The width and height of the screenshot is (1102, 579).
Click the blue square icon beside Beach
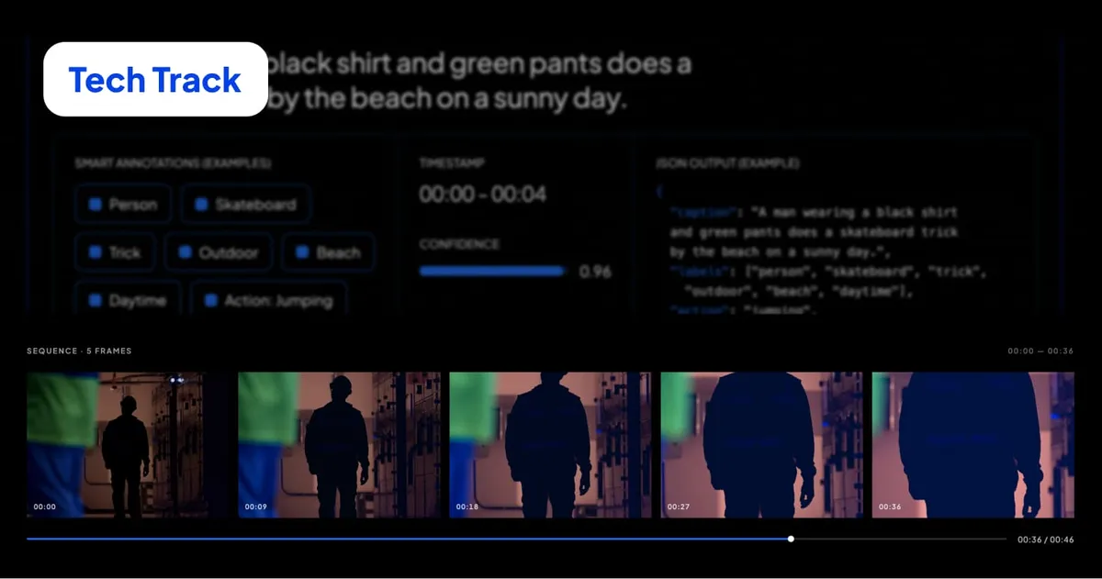pyautogui.click(x=302, y=251)
